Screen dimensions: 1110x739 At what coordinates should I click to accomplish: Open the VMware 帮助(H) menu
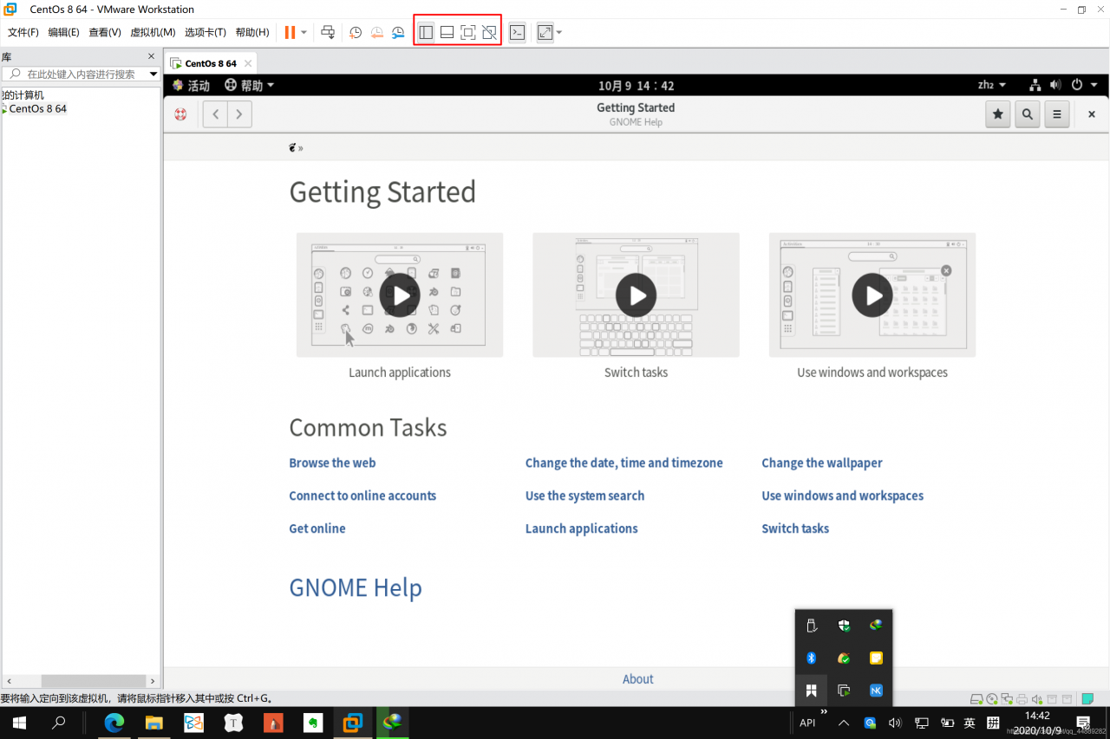[252, 32]
